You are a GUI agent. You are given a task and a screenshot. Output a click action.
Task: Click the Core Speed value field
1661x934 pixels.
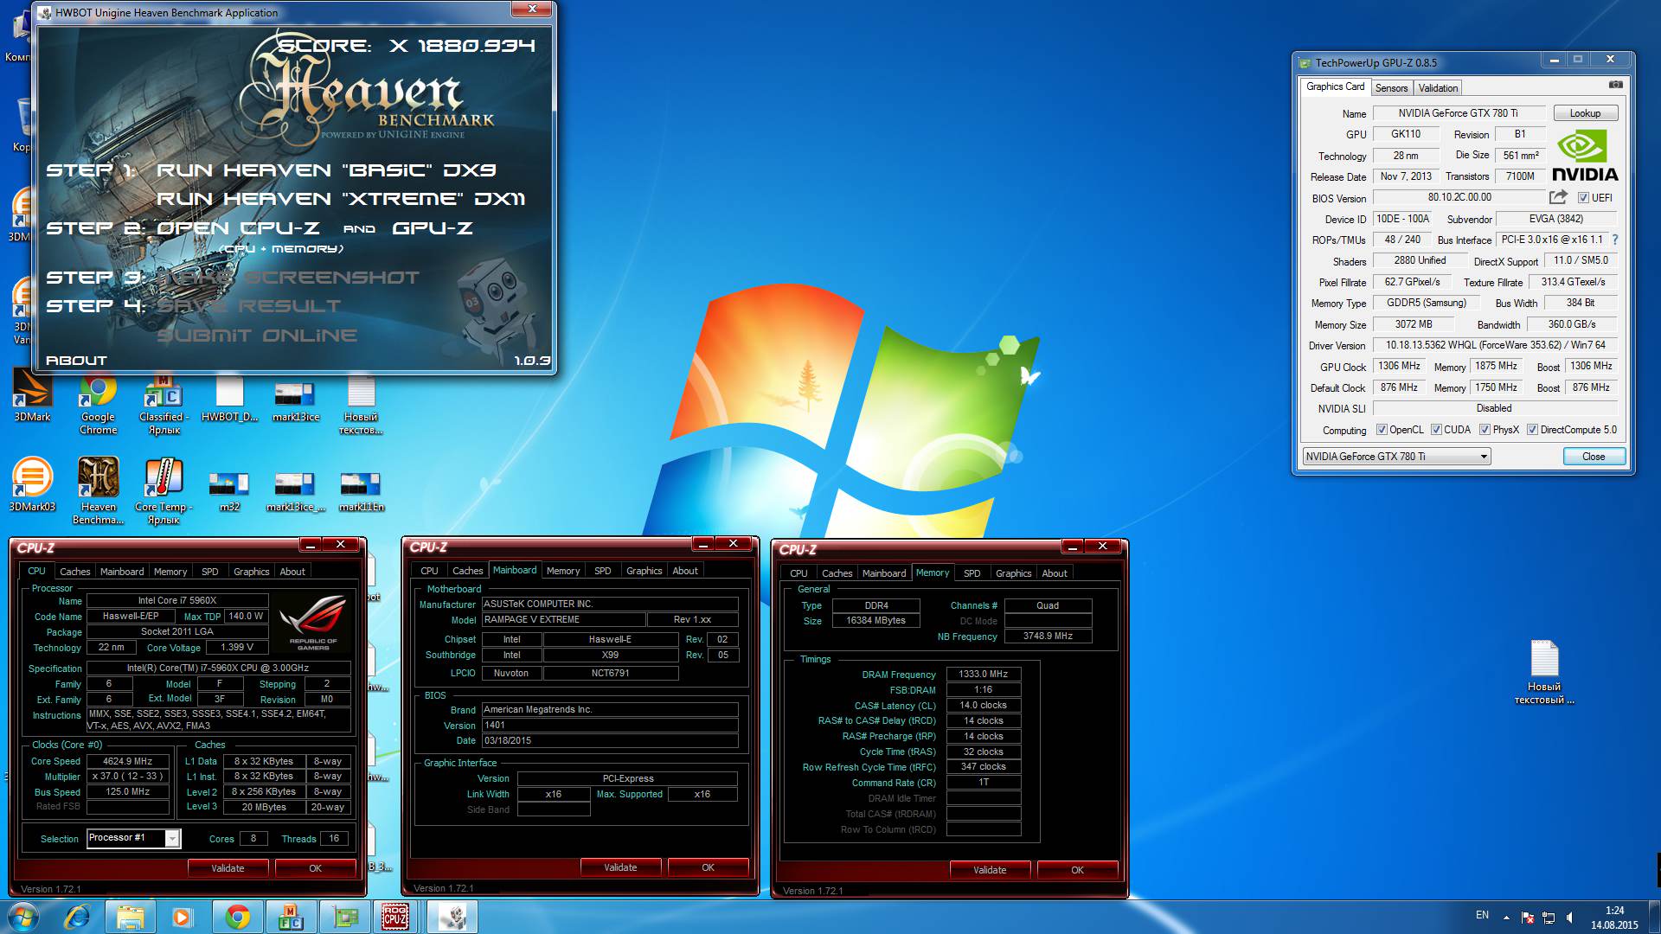(128, 761)
